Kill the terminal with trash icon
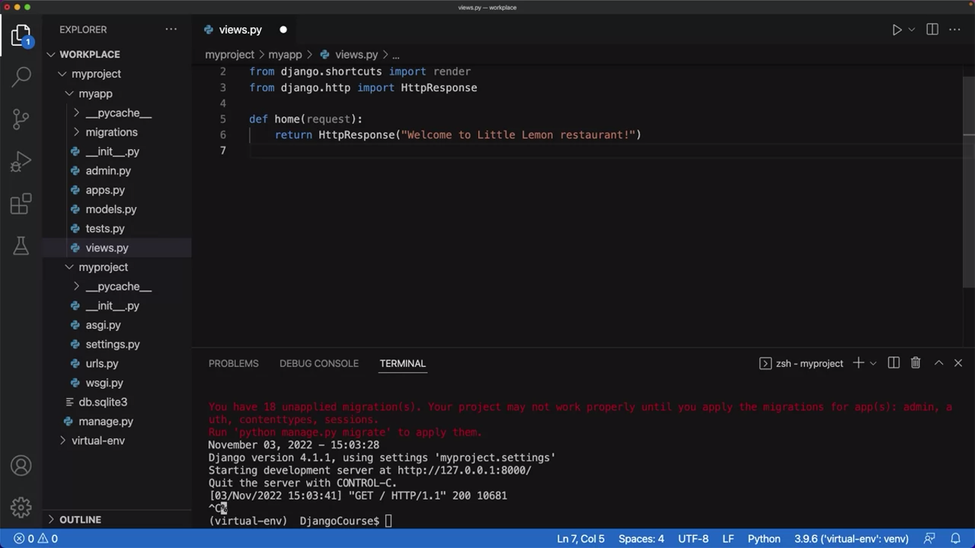 tap(916, 363)
